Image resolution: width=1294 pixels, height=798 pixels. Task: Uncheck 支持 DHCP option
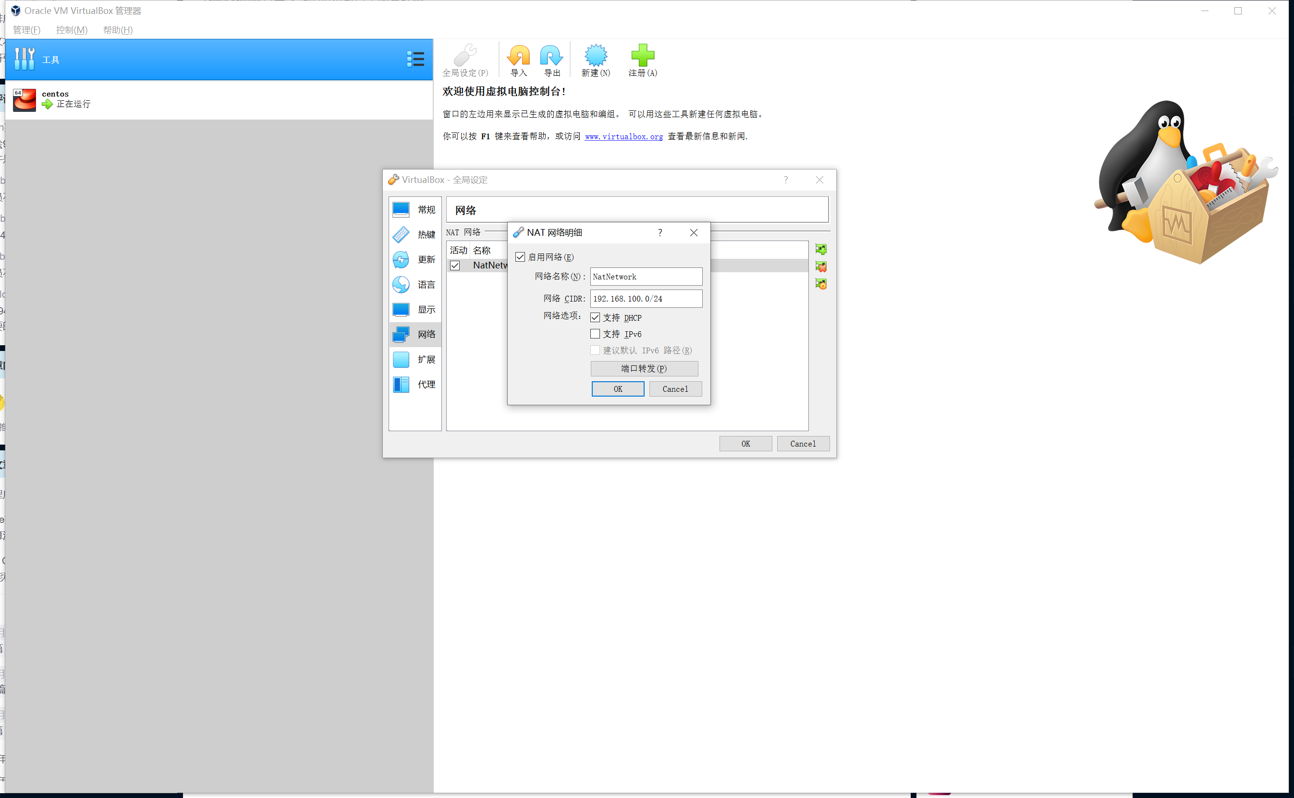point(596,317)
